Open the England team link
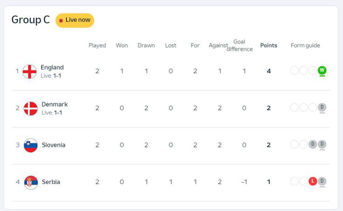This screenshot has width=343, height=211. click(x=52, y=67)
